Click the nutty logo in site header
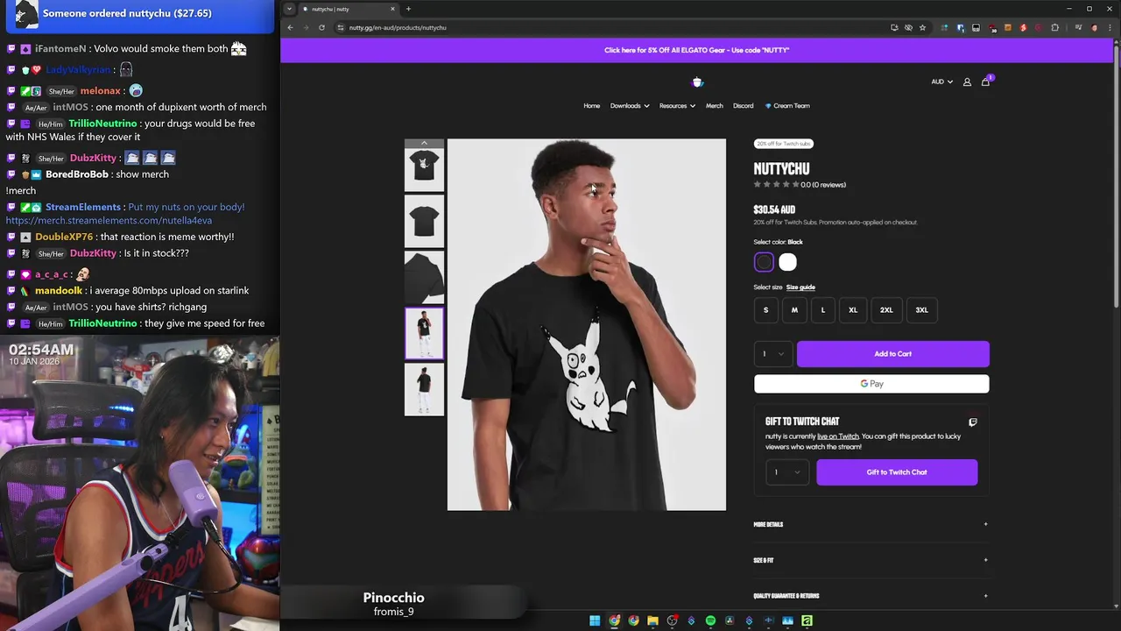Viewport: 1121px width, 631px height. click(697, 82)
